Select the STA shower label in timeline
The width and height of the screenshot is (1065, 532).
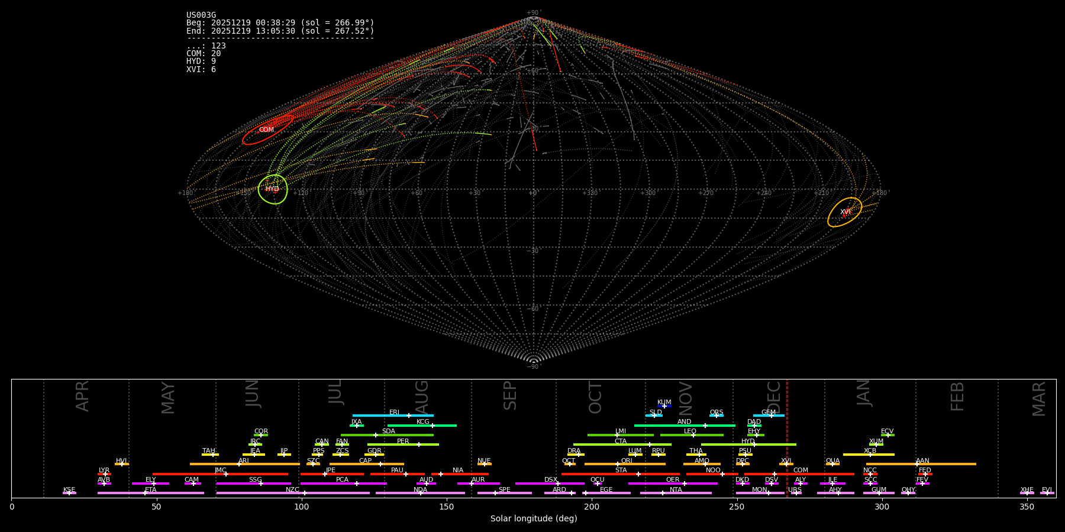tap(621, 470)
